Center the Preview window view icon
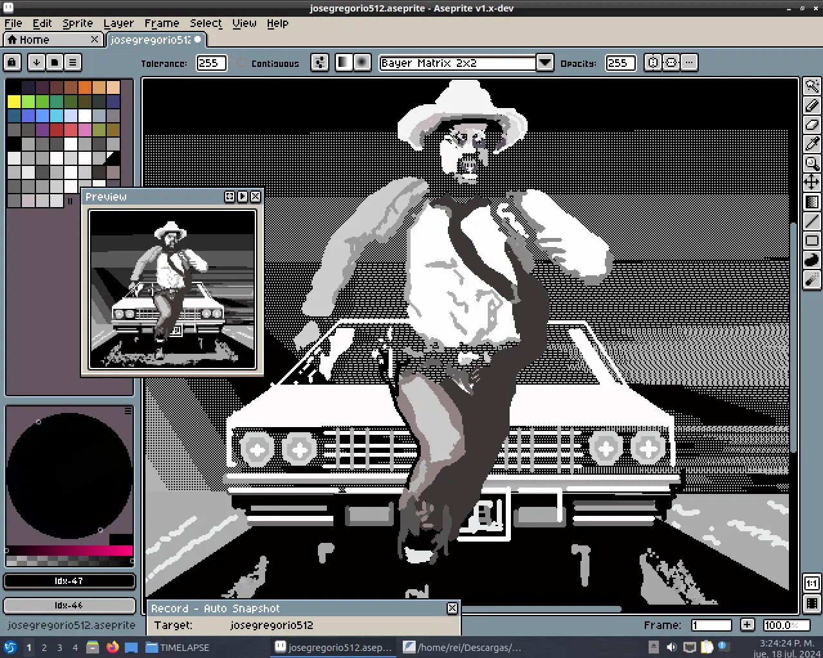823x658 pixels. pos(230,197)
